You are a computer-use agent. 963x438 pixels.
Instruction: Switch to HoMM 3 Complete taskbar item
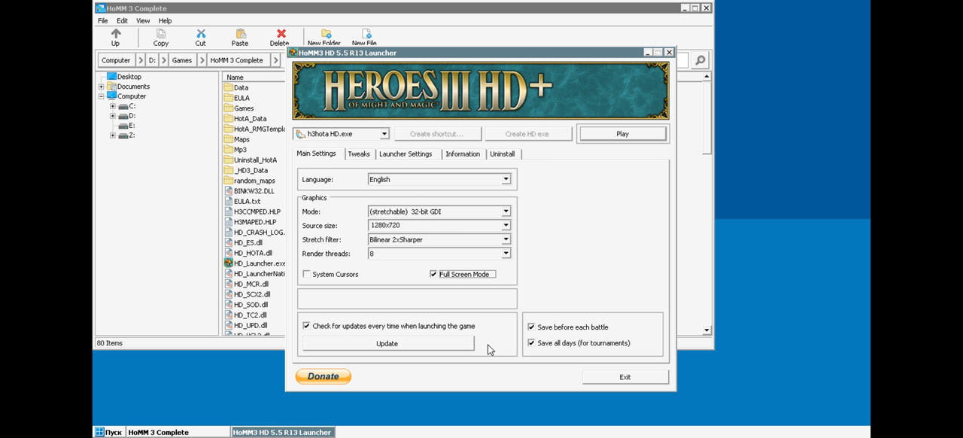[178, 432]
